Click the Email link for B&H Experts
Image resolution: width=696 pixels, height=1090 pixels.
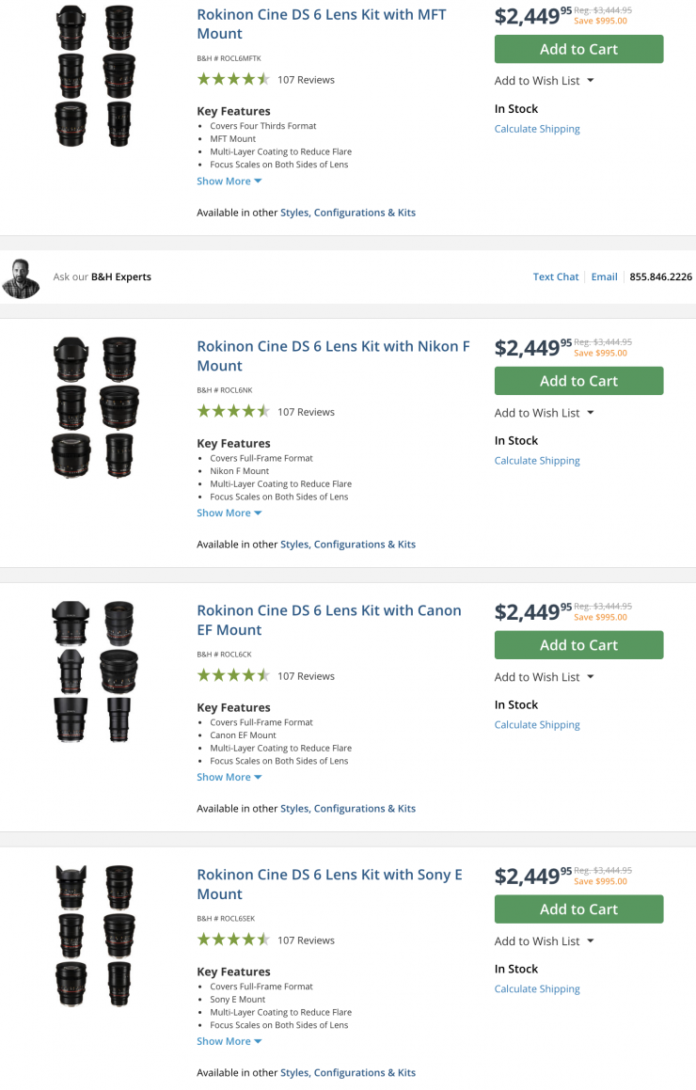pos(604,277)
